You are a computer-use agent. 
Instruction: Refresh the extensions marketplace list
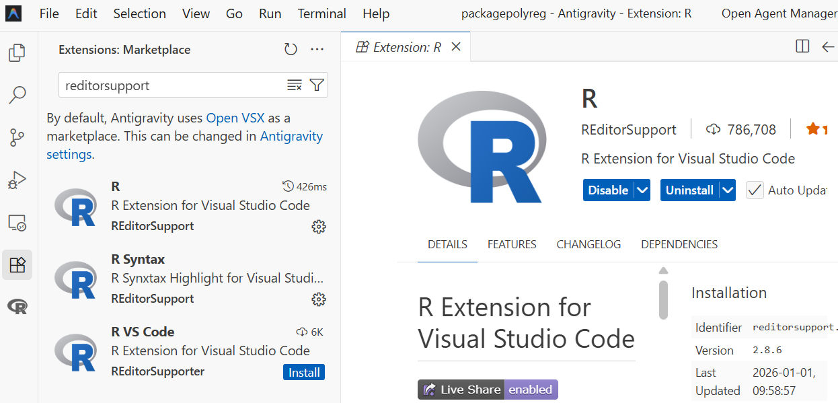click(291, 50)
